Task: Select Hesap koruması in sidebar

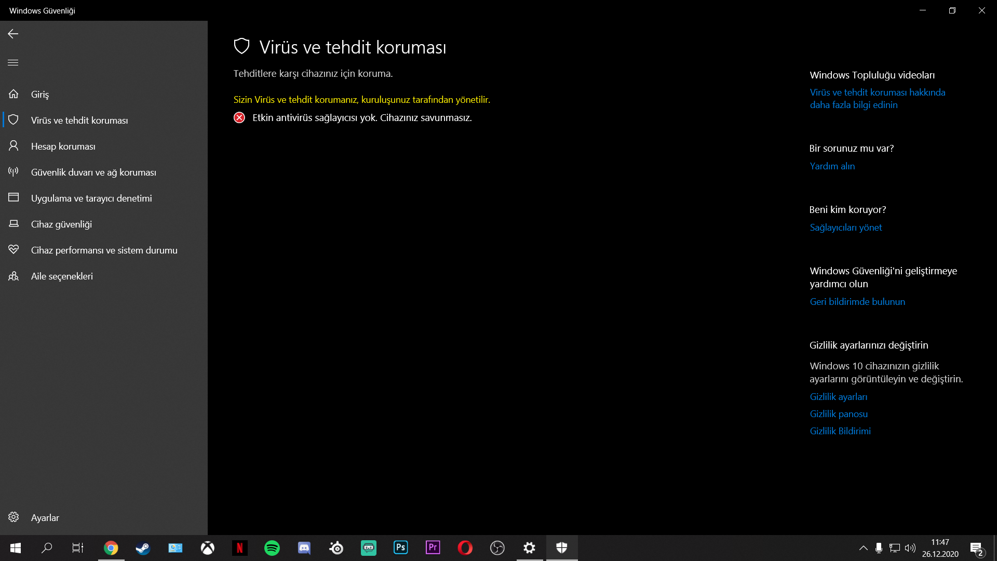Action: (x=63, y=146)
